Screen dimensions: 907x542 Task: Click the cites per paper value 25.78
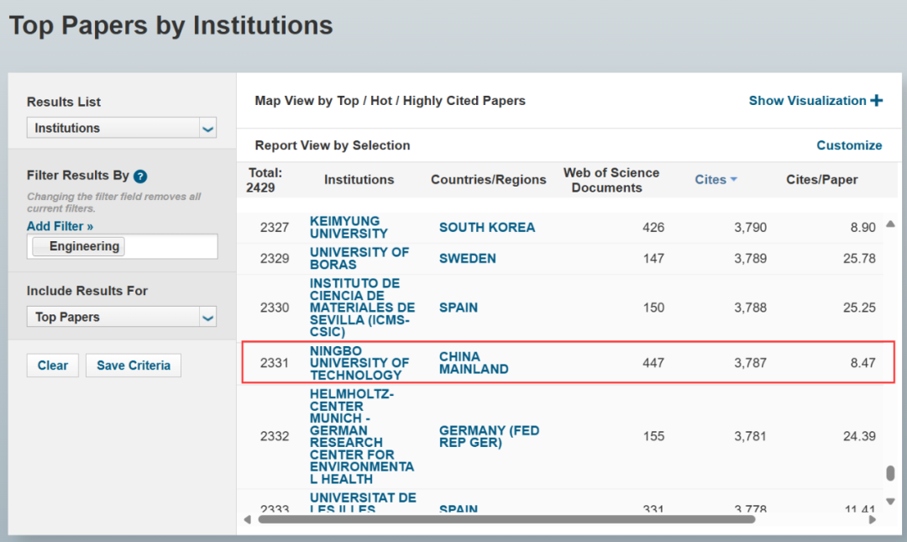coord(860,258)
